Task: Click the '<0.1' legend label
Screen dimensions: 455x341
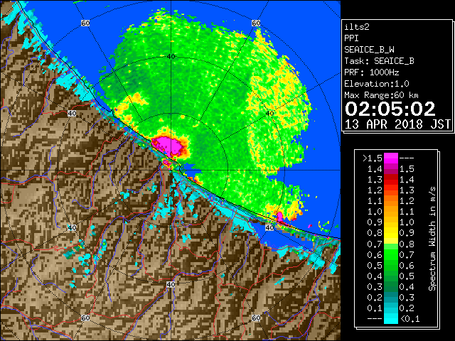Action: 409,319
